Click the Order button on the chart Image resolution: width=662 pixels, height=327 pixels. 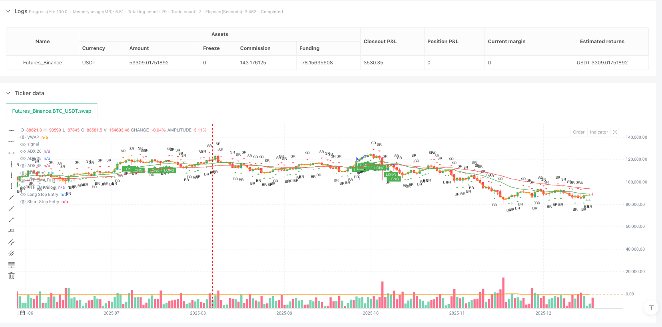(x=578, y=132)
